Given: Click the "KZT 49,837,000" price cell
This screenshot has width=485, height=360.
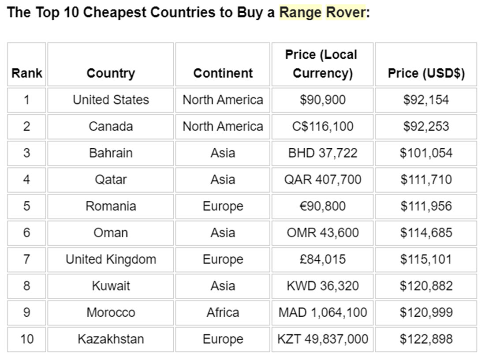Looking at the screenshot, I should tap(322, 339).
